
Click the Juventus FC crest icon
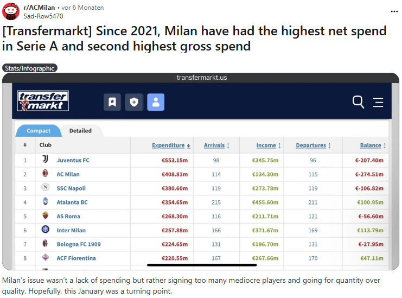pos(45,160)
